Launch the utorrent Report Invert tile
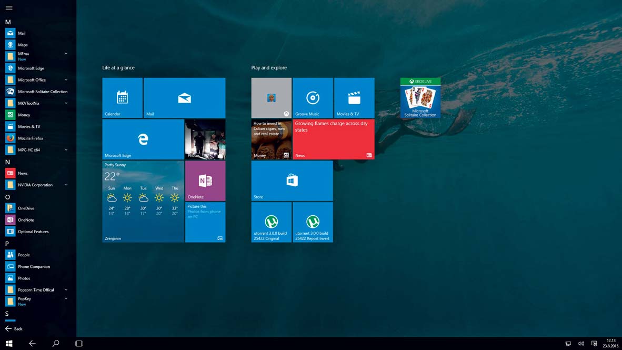The image size is (622, 350). (313, 222)
